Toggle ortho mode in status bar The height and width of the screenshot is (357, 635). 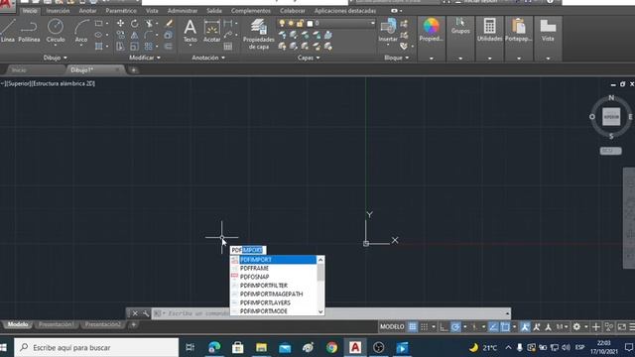pos(444,326)
